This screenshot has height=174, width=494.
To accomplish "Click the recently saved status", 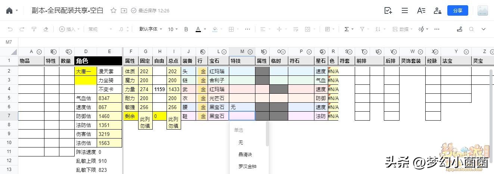I will [x=150, y=10].
